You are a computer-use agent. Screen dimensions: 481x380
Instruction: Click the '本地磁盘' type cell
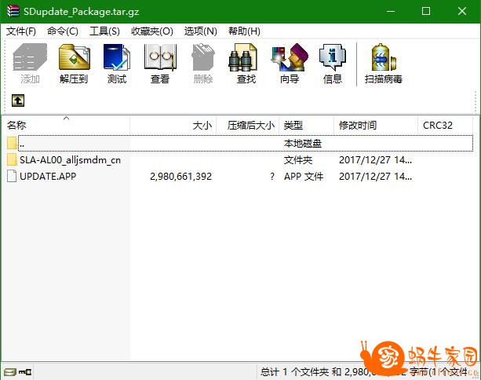point(303,144)
